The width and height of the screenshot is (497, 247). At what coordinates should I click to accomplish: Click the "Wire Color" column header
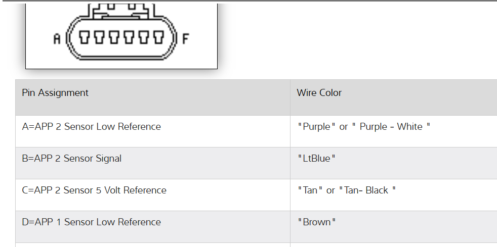point(319,93)
